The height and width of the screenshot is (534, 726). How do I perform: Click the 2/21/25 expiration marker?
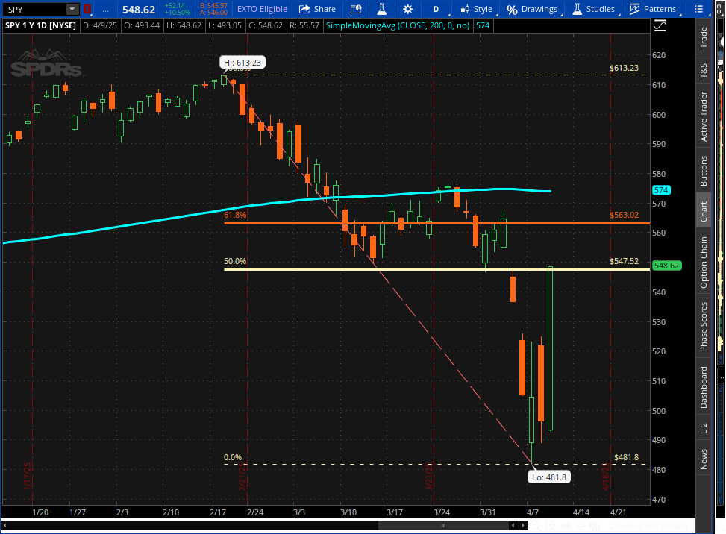point(242,477)
